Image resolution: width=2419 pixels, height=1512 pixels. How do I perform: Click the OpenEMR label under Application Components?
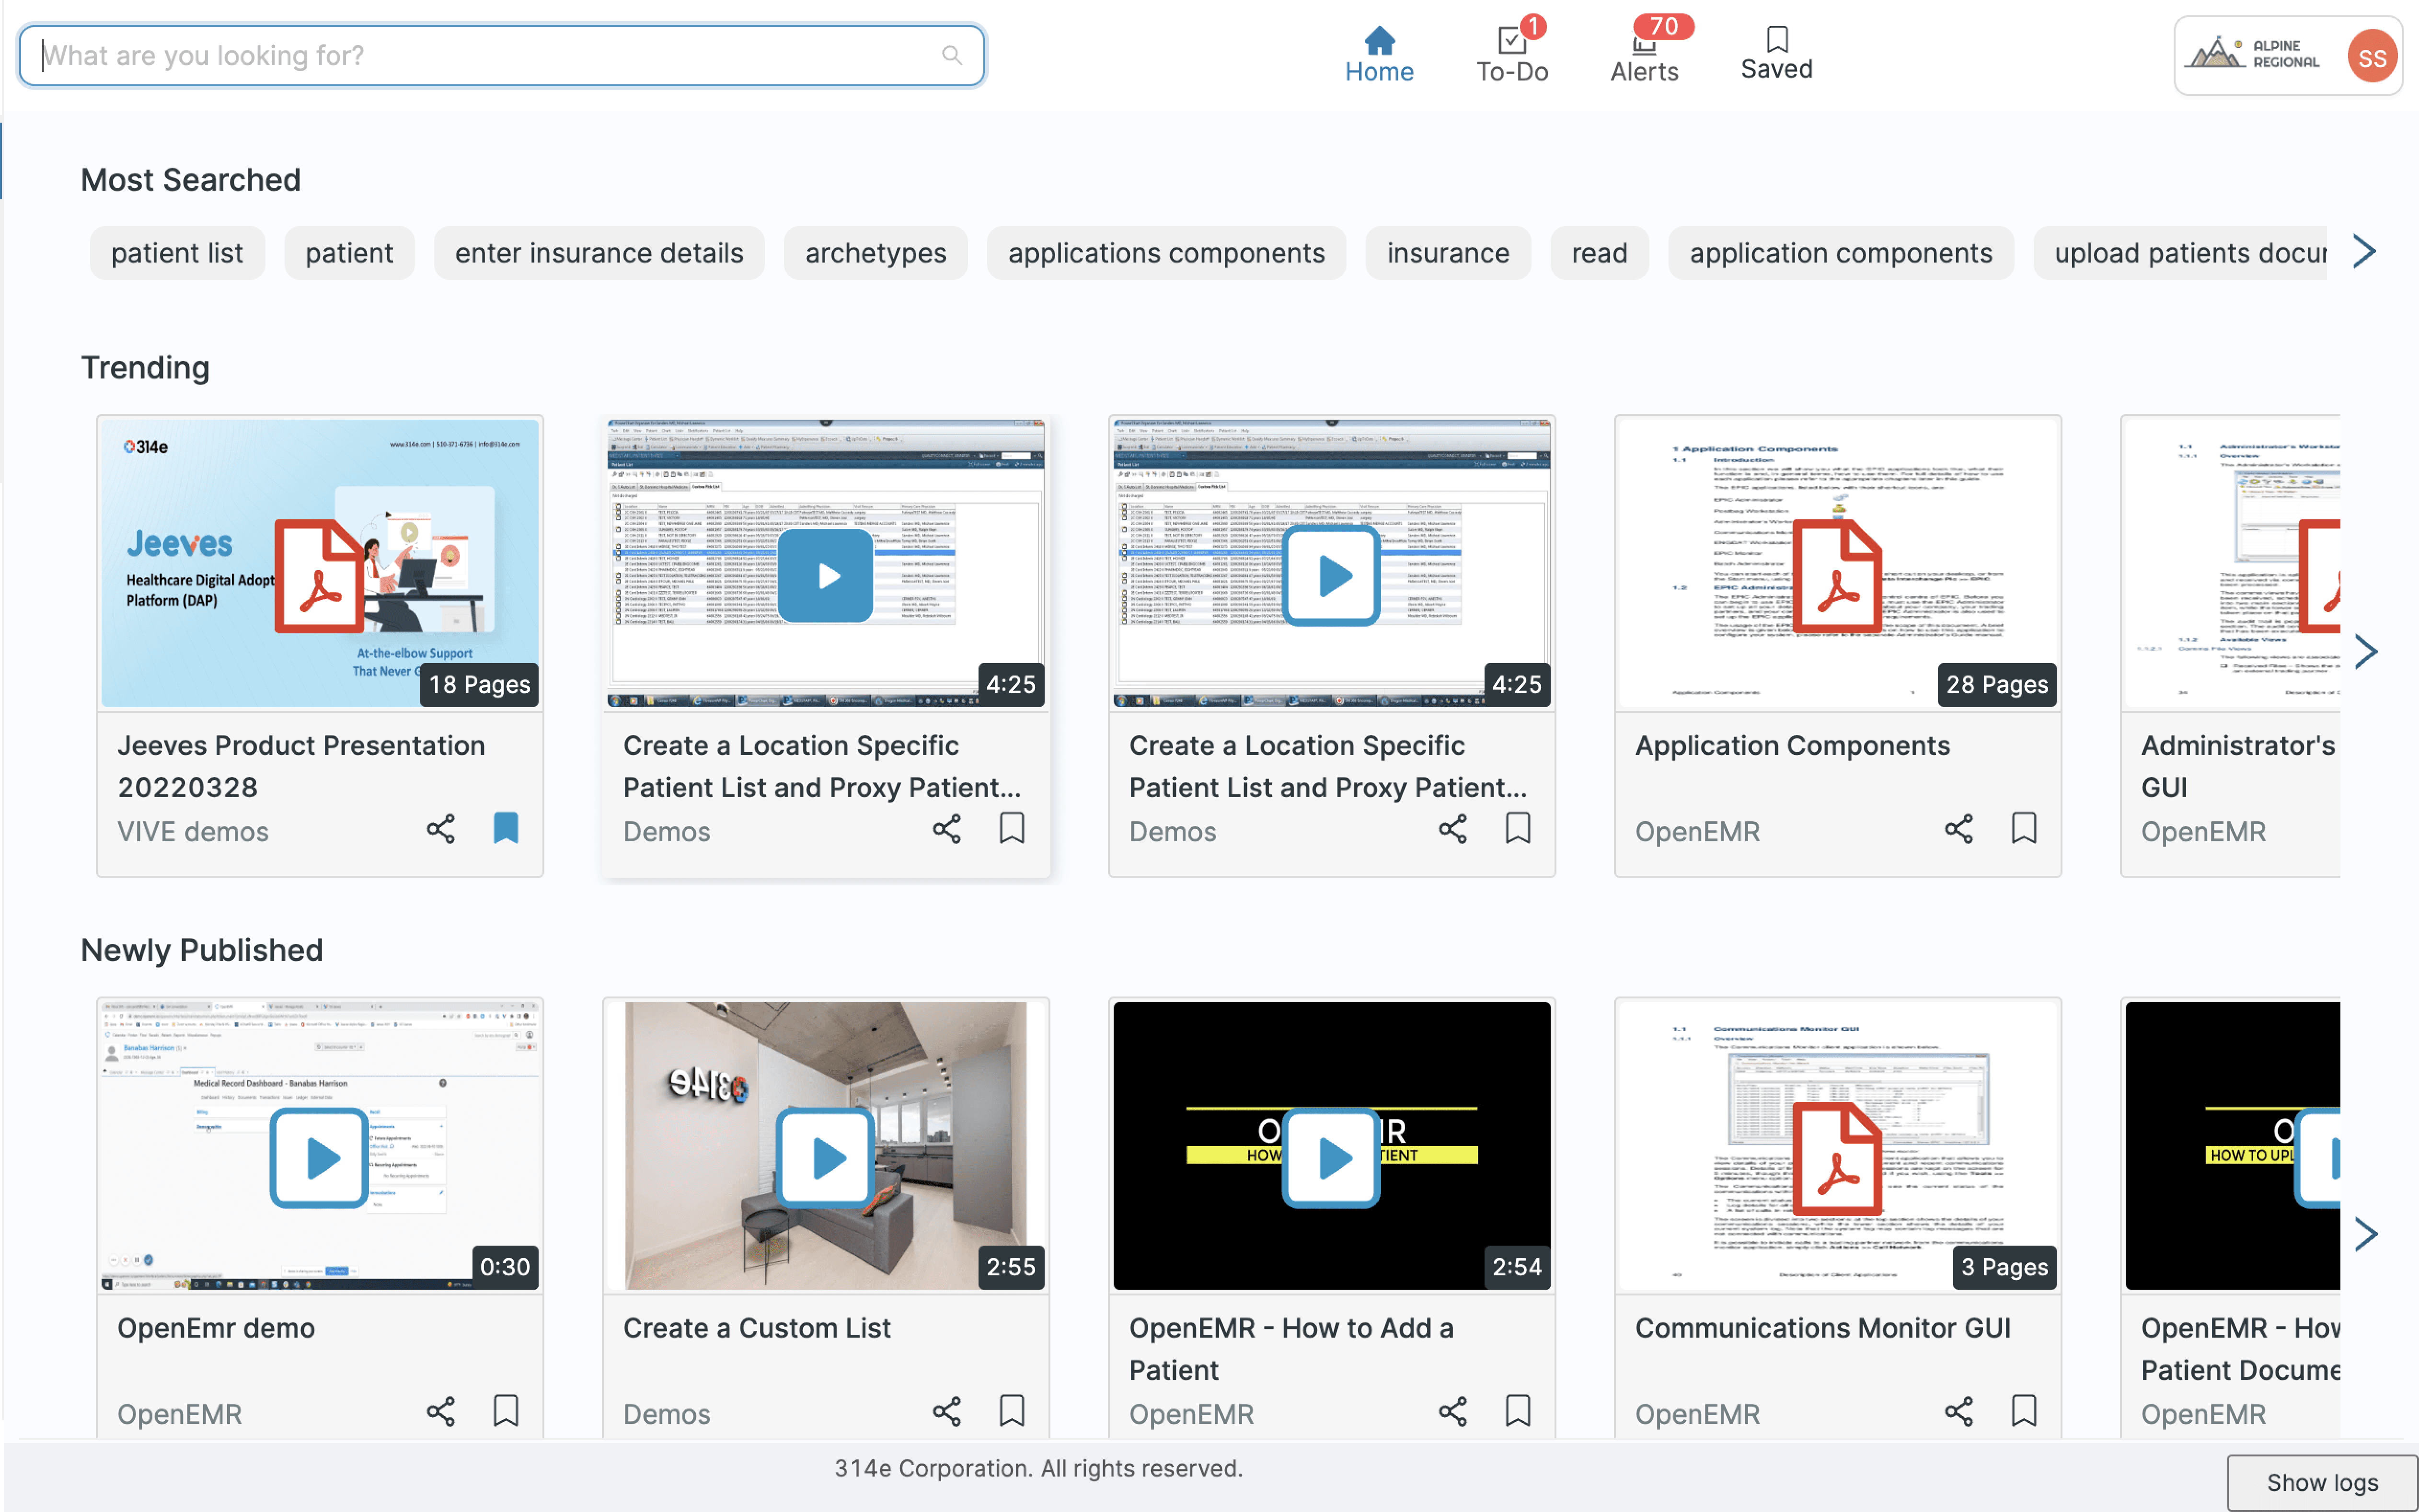pos(1697,831)
